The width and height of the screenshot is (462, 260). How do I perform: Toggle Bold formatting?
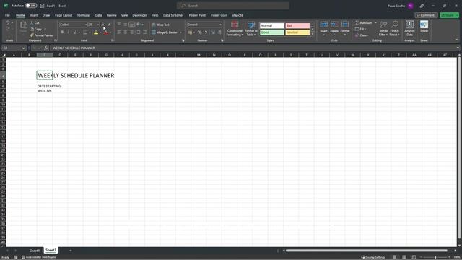point(62,32)
